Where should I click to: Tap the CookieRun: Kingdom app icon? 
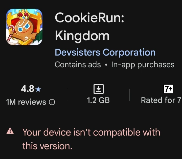[24, 27]
